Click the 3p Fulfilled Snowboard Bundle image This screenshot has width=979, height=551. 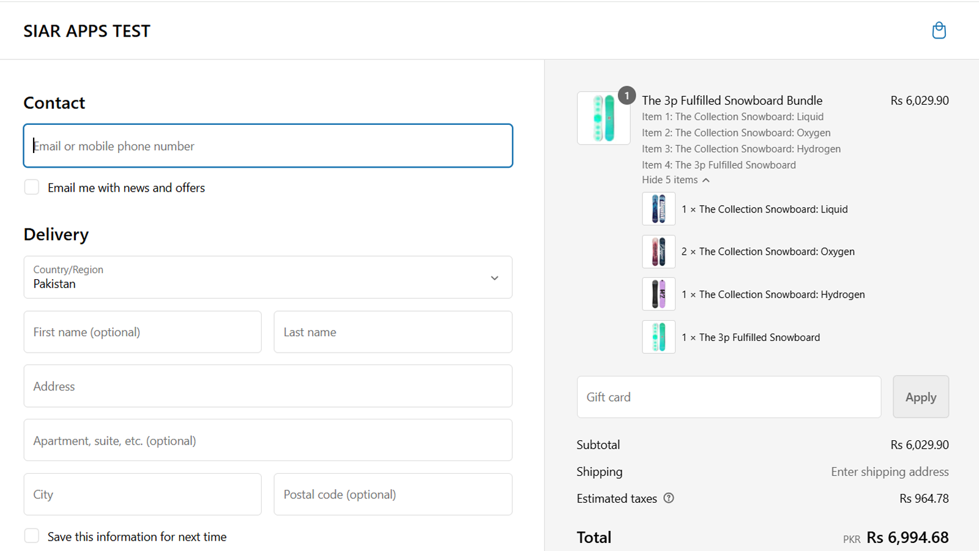[603, 119]
